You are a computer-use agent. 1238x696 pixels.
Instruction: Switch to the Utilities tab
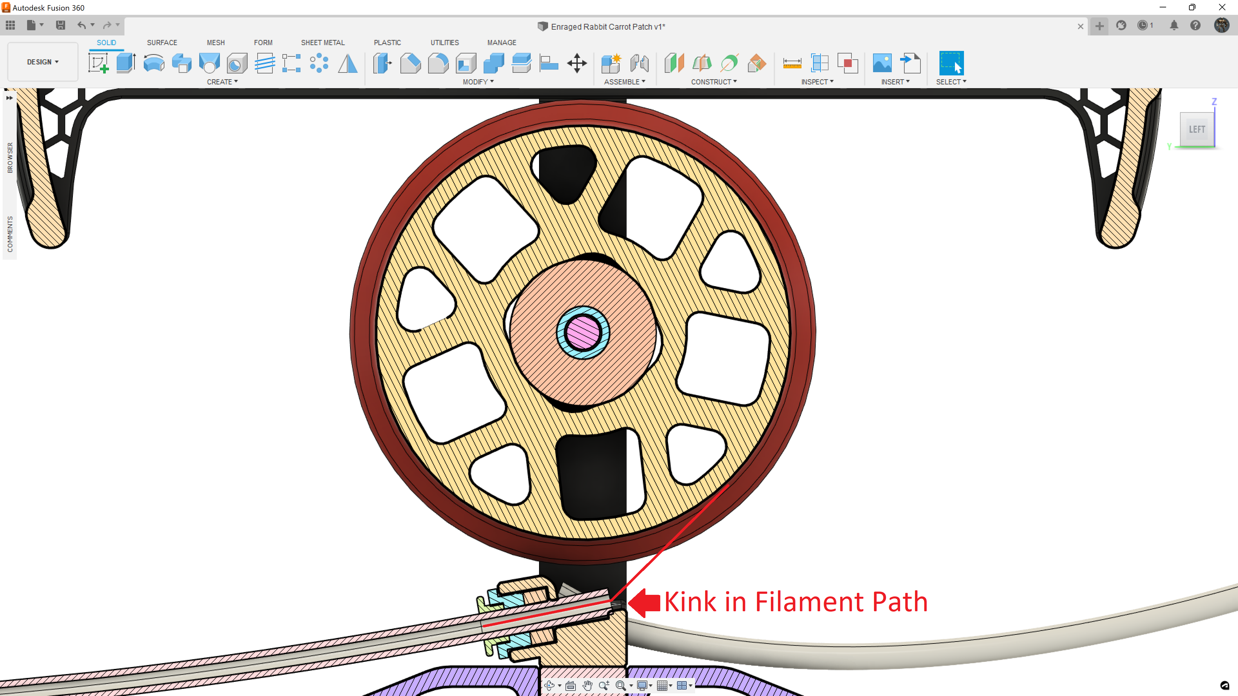pos(445,43)
